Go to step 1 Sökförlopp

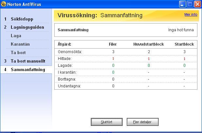[x=22, y=19]
